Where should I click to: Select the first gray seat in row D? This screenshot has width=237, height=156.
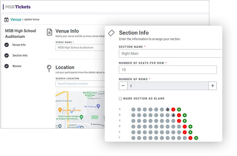coord(133,127)
